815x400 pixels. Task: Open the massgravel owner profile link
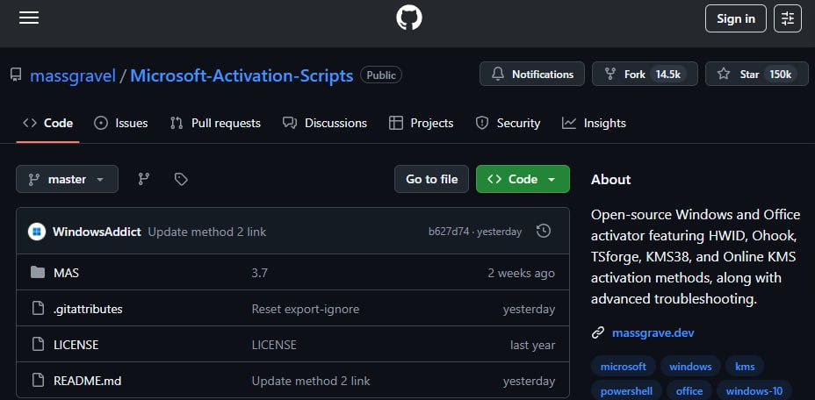(x=73, y=75)
